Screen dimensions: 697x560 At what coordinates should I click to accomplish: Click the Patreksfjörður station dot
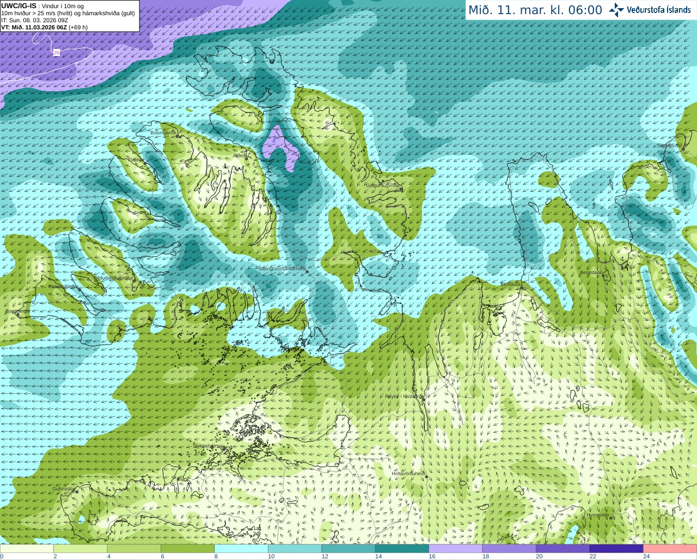click(x=80, y=289)
